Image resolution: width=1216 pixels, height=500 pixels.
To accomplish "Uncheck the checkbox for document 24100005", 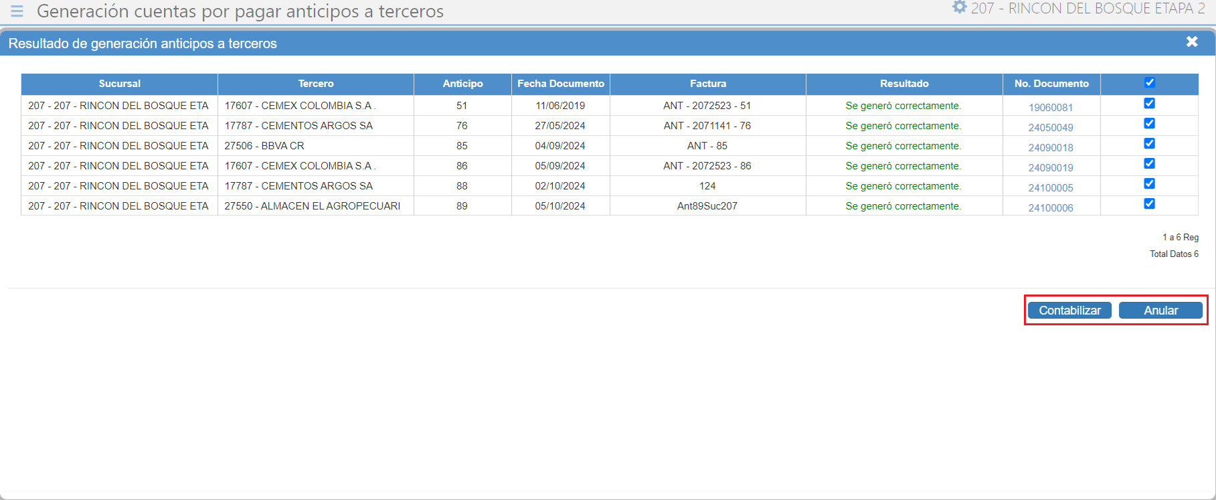I will [1149, 183].
